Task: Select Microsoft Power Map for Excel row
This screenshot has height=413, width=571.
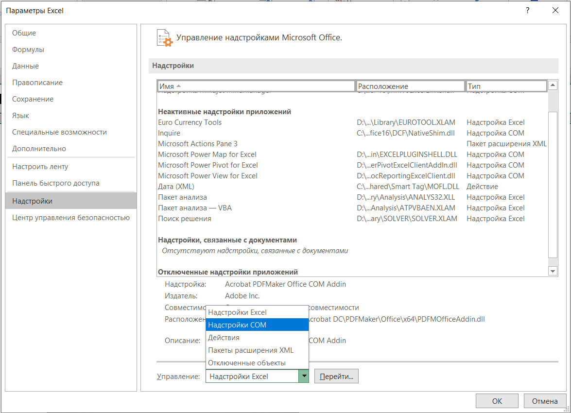Action: [x=352, y=155]
